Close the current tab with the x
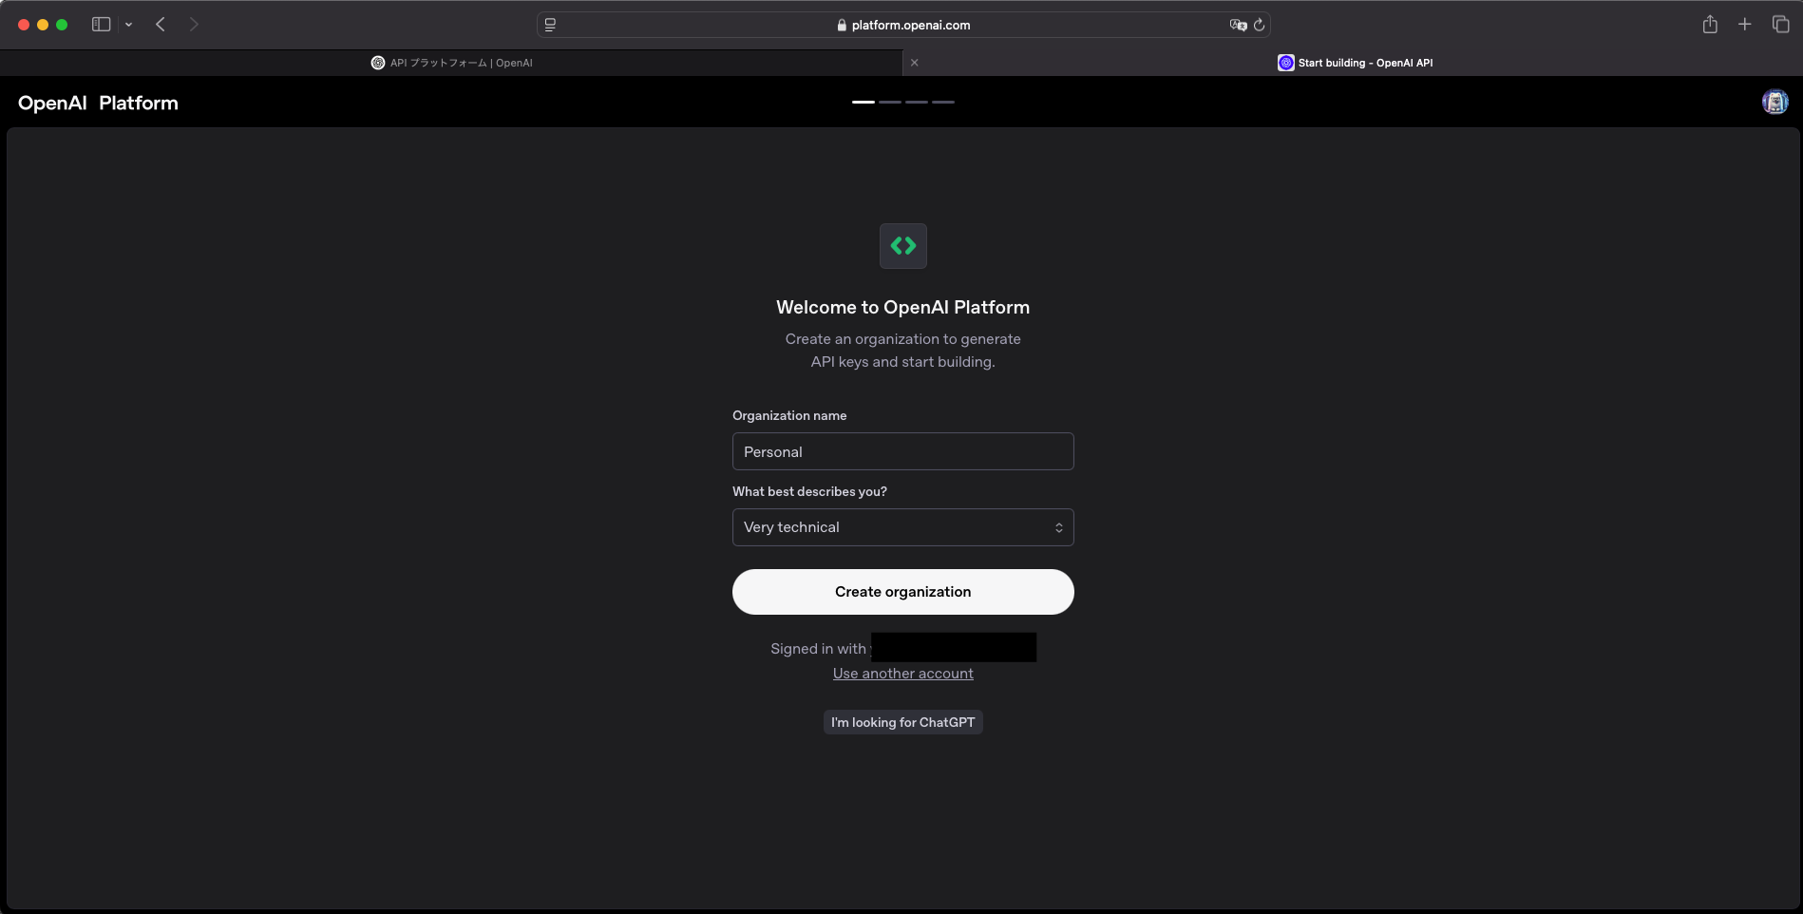The height and width of the screenshot is (914, 1803). (915, 63)
